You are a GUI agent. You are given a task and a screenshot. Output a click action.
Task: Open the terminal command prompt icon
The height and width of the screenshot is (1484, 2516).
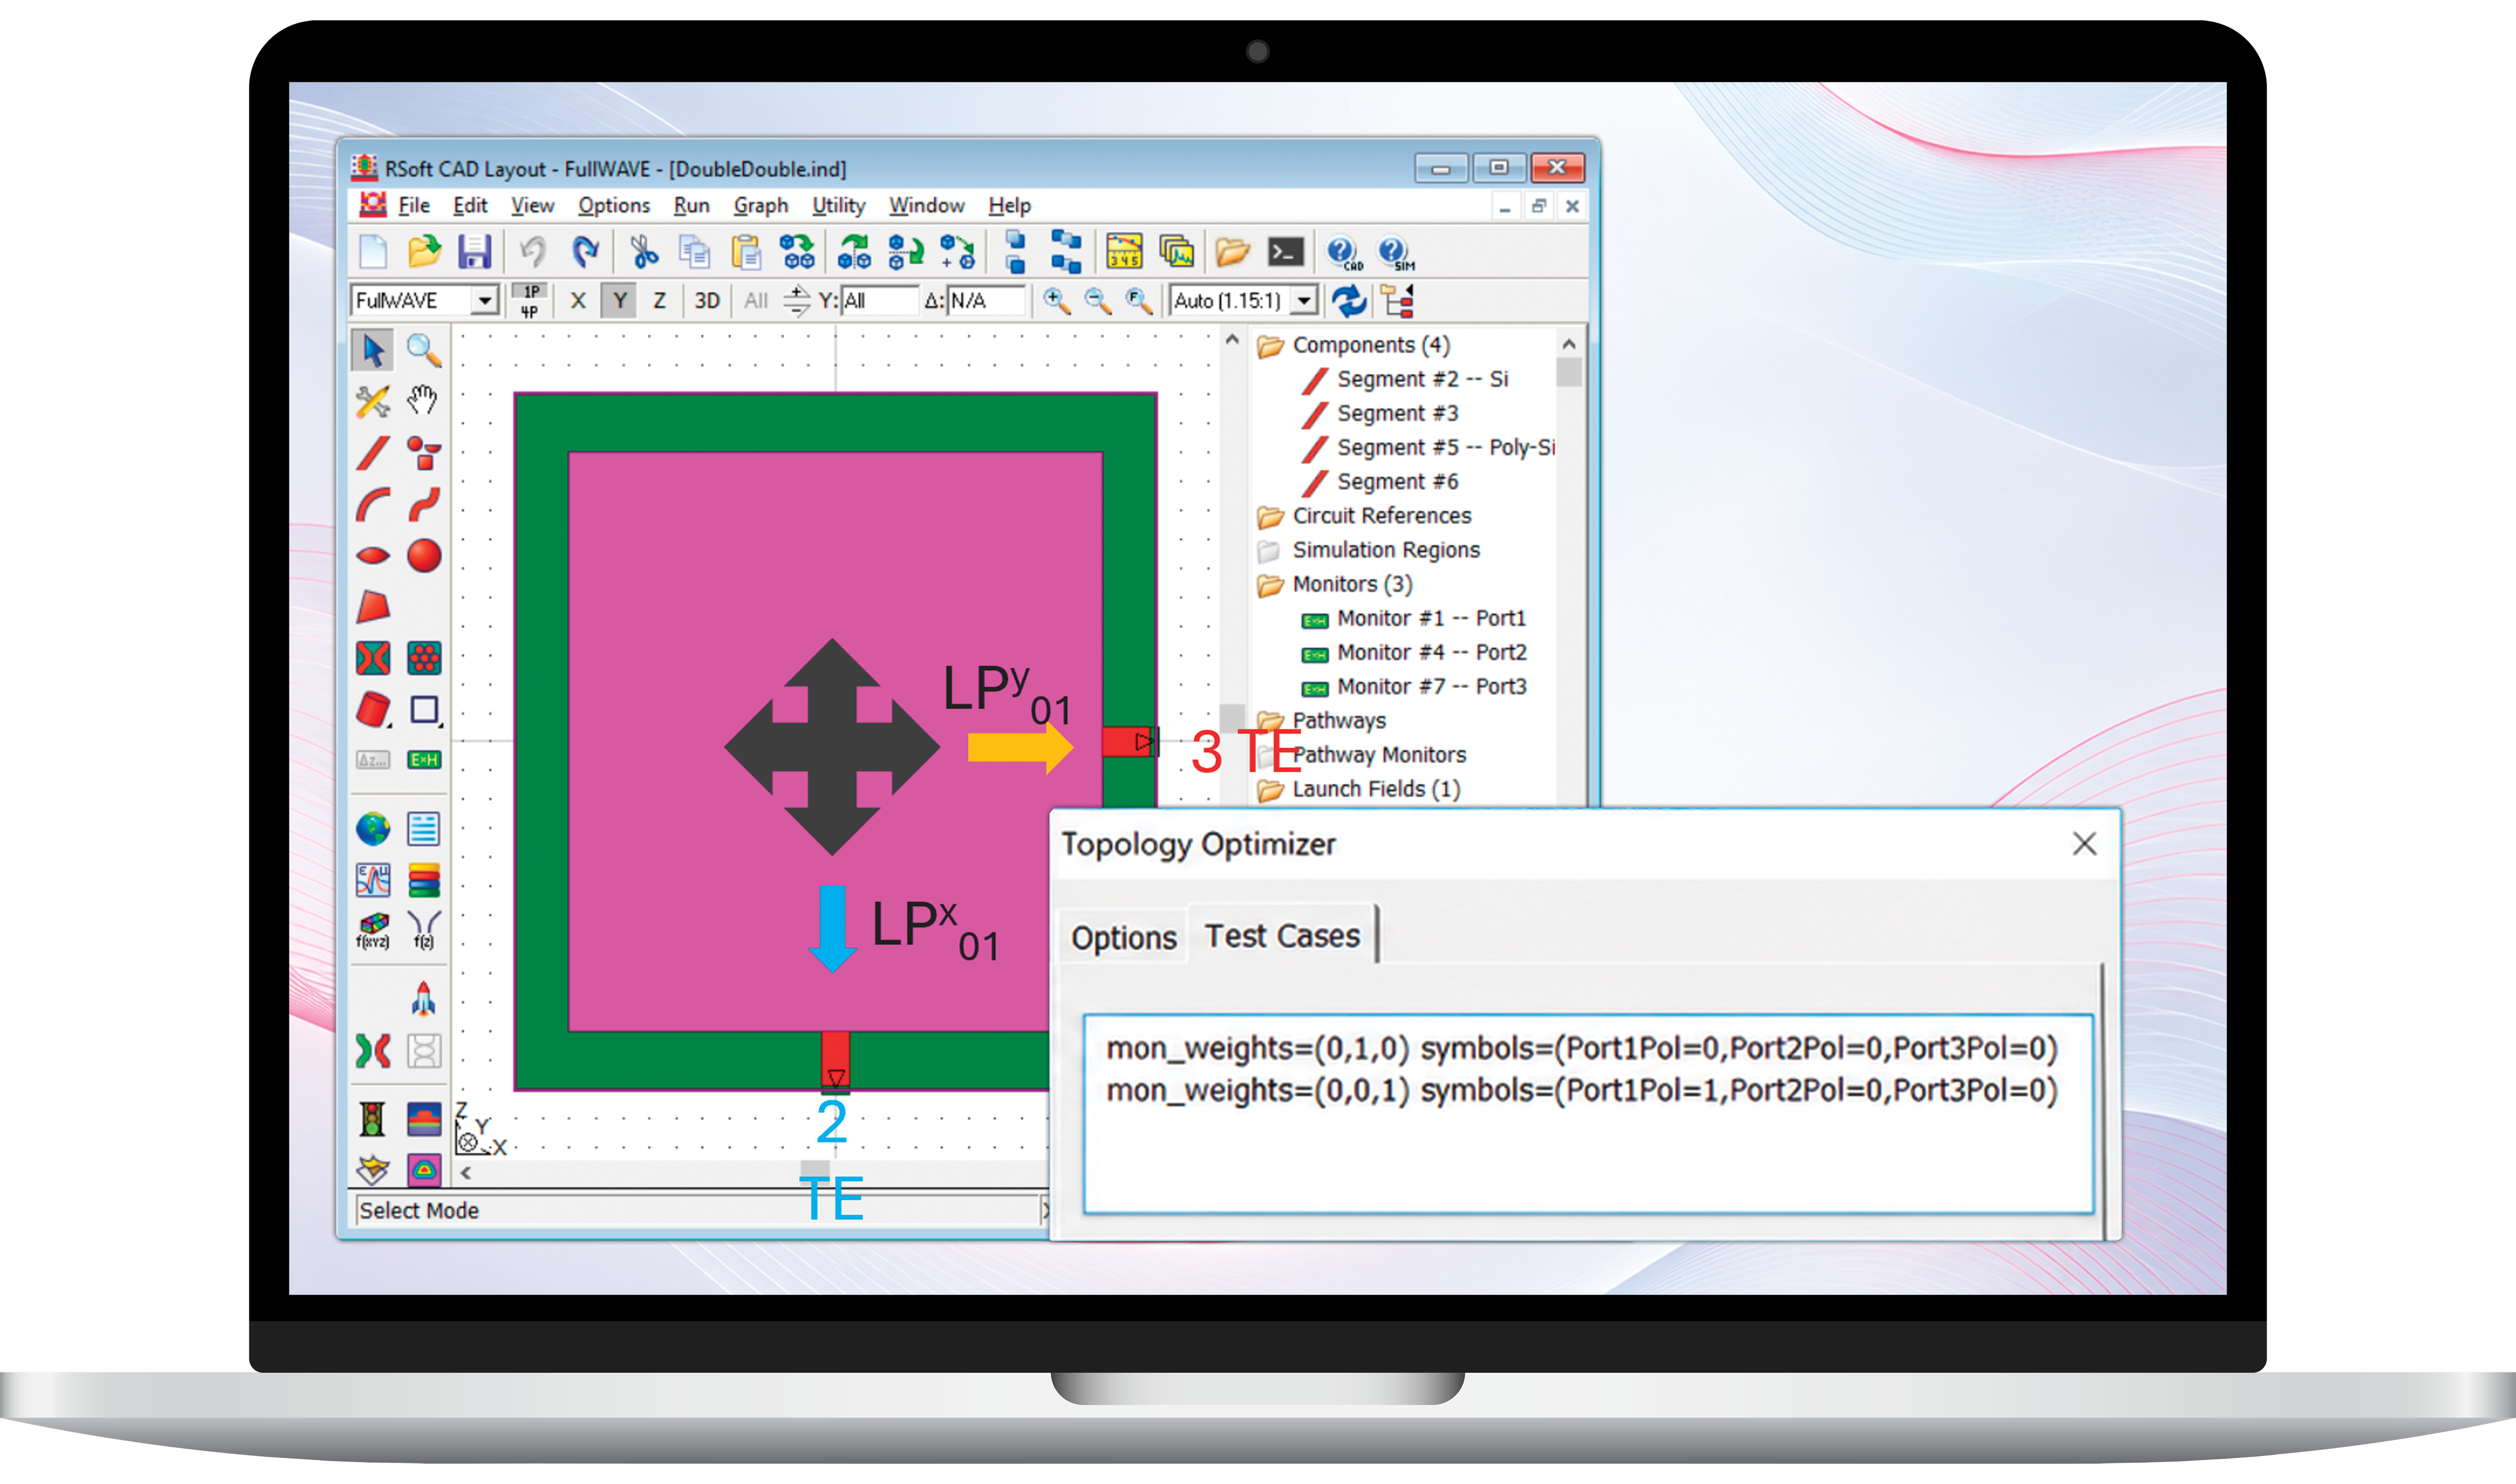pyautogui.click(x=1285, y=252)
